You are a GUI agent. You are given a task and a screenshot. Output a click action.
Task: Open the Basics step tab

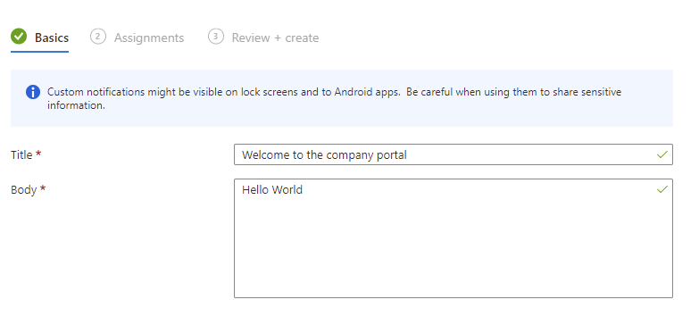click(39, 37)
